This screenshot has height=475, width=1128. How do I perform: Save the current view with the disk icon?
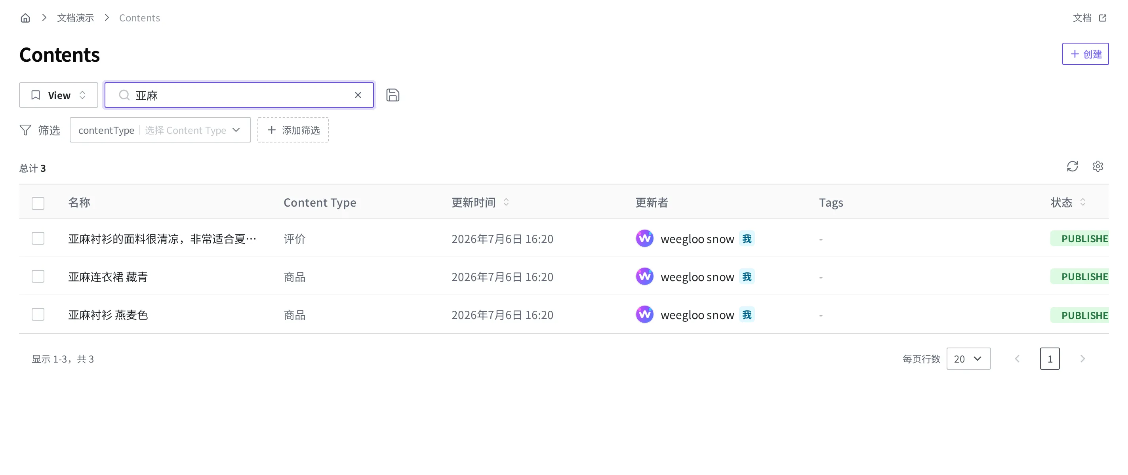coord(393,95)
